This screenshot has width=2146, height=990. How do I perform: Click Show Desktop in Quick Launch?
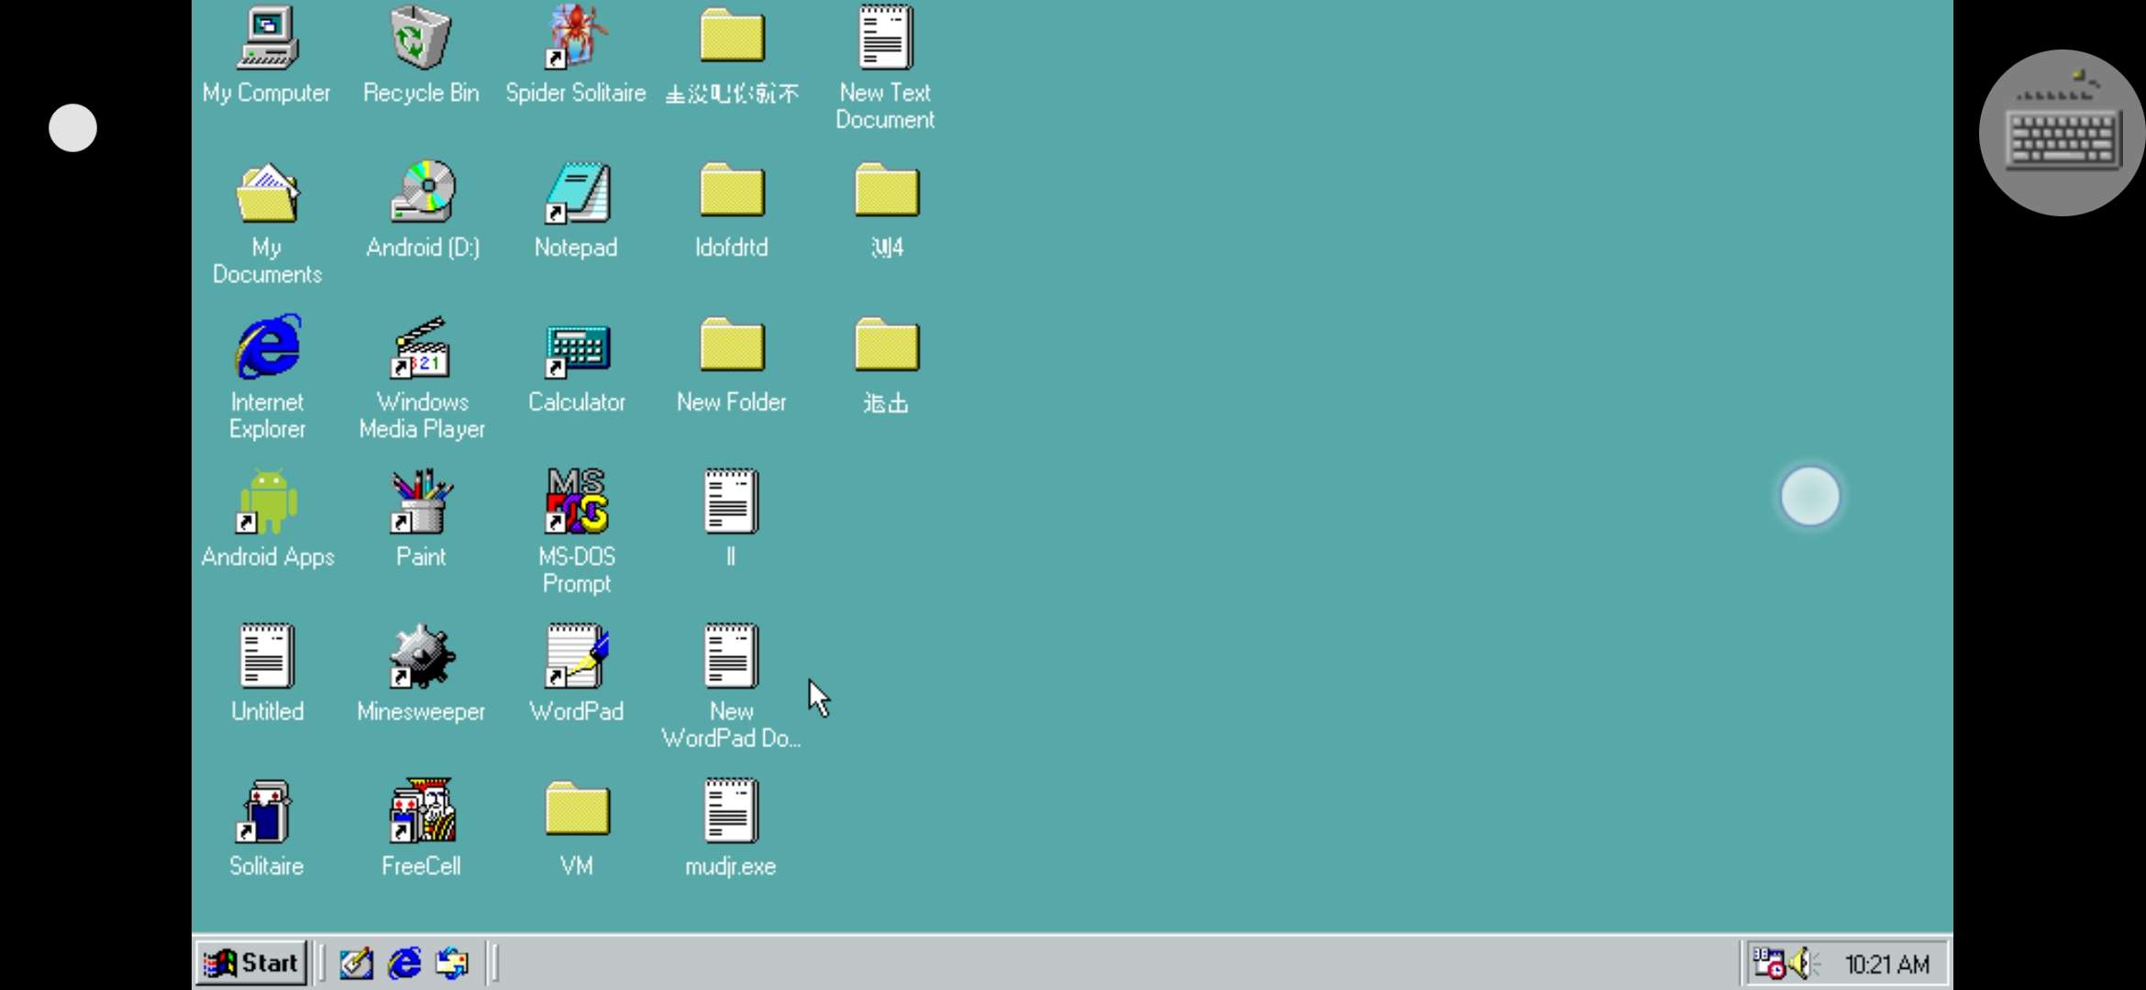(x=356, y=963)
